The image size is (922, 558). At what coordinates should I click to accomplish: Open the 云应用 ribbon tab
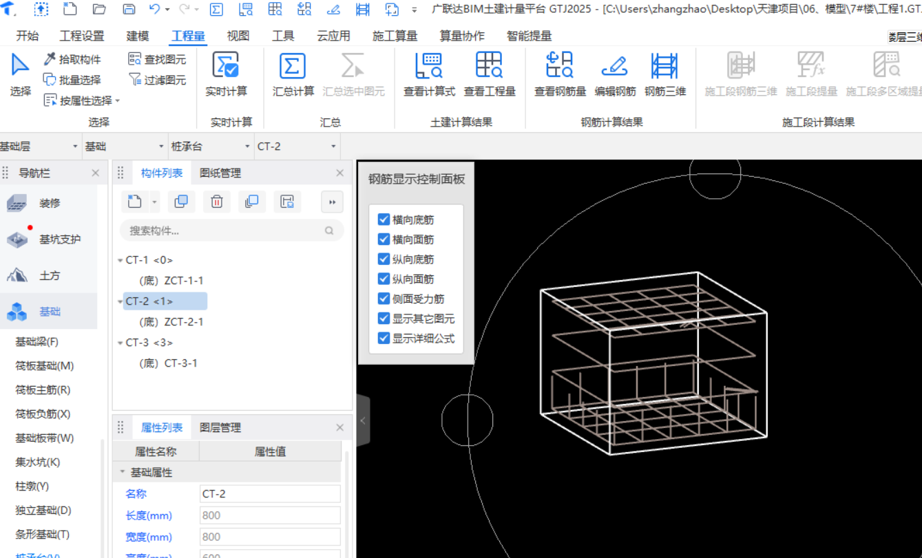[334, 36]
